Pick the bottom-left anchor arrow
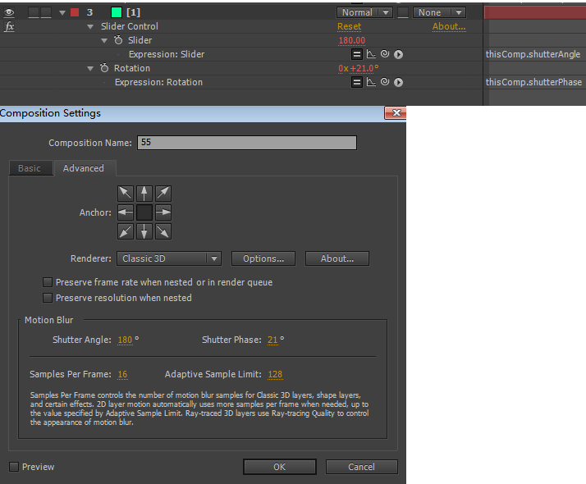The width and height of the screenshot is (586, 484). click(x=126, y=231)
